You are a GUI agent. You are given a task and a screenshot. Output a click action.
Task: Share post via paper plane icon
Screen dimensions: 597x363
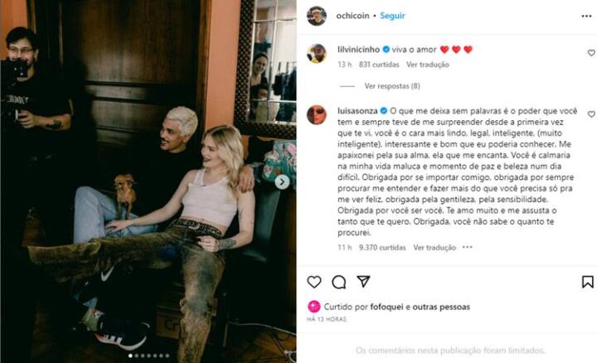tap(364, 281)
